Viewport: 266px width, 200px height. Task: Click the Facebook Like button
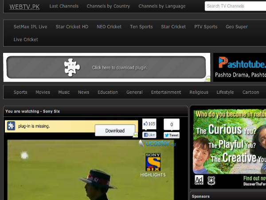coord(149,135)
